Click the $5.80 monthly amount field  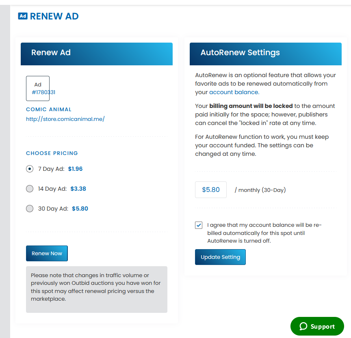pos(211,189)
